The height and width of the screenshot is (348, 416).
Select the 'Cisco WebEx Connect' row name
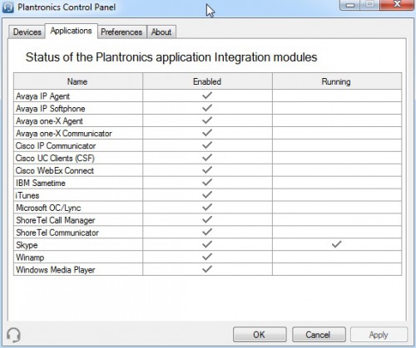[x=55, y=170]
